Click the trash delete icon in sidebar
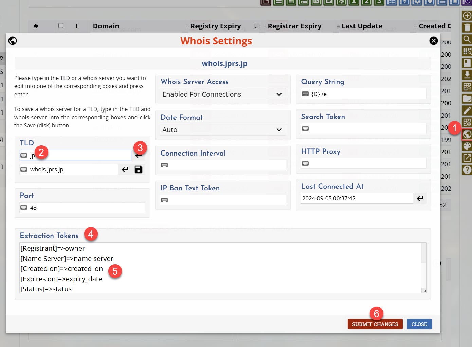The width and height of the screenshot is (472, 347). [x=467, y=27]
